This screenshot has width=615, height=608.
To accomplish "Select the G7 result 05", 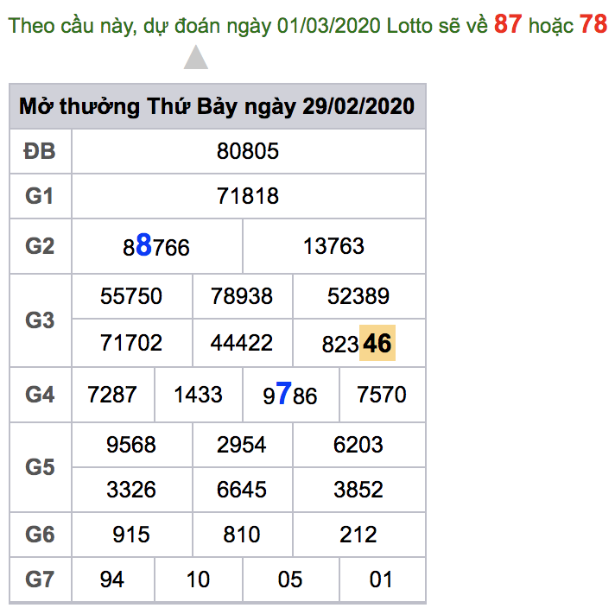I will (290, 579).
